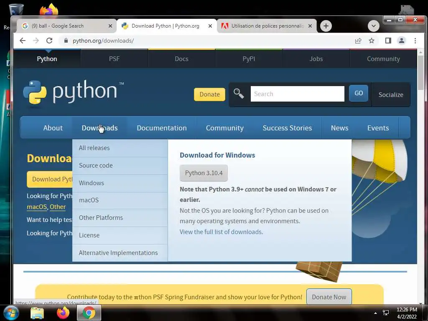The image size is (428, 321).
Task: Select the Download Python tab
Action: (166, 26)
